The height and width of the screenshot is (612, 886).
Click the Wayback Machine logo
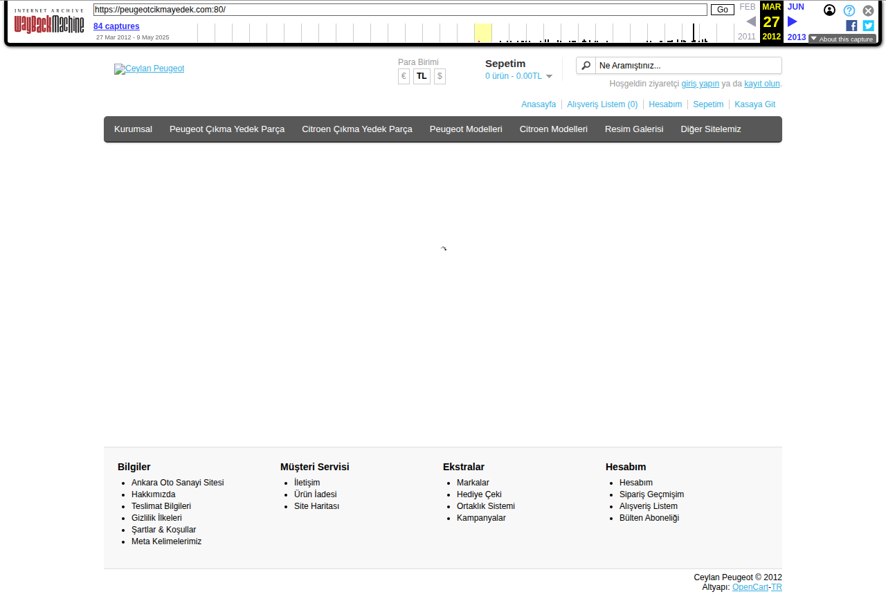coord(49,21)
